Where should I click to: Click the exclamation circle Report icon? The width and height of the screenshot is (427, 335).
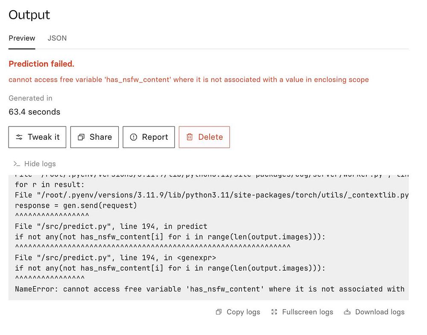pyautogui.click(x=134, y=137)
